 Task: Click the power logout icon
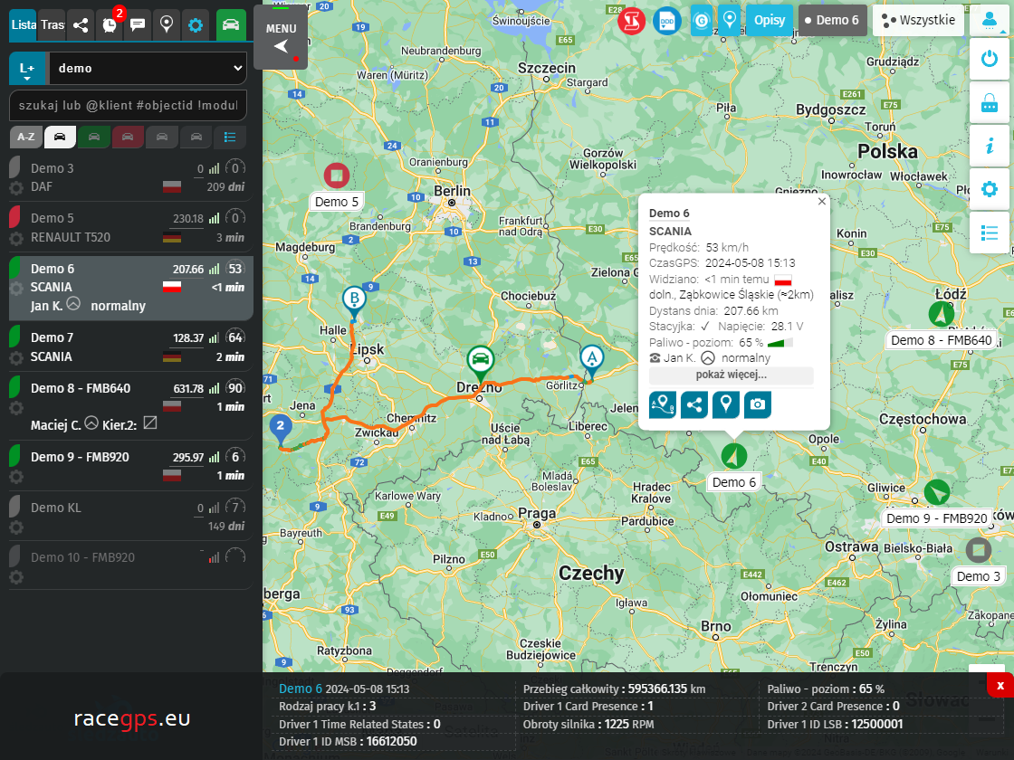click(x=990, y=60)
